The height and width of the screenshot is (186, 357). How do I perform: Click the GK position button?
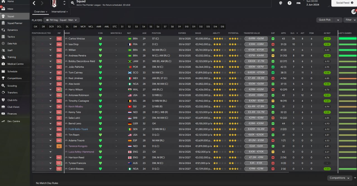point(35,27)
